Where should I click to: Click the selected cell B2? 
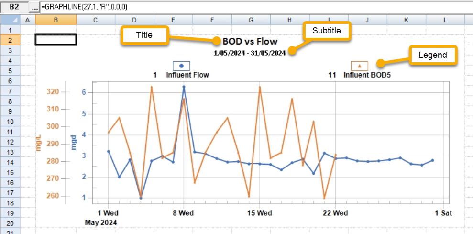tap(56, 40)
